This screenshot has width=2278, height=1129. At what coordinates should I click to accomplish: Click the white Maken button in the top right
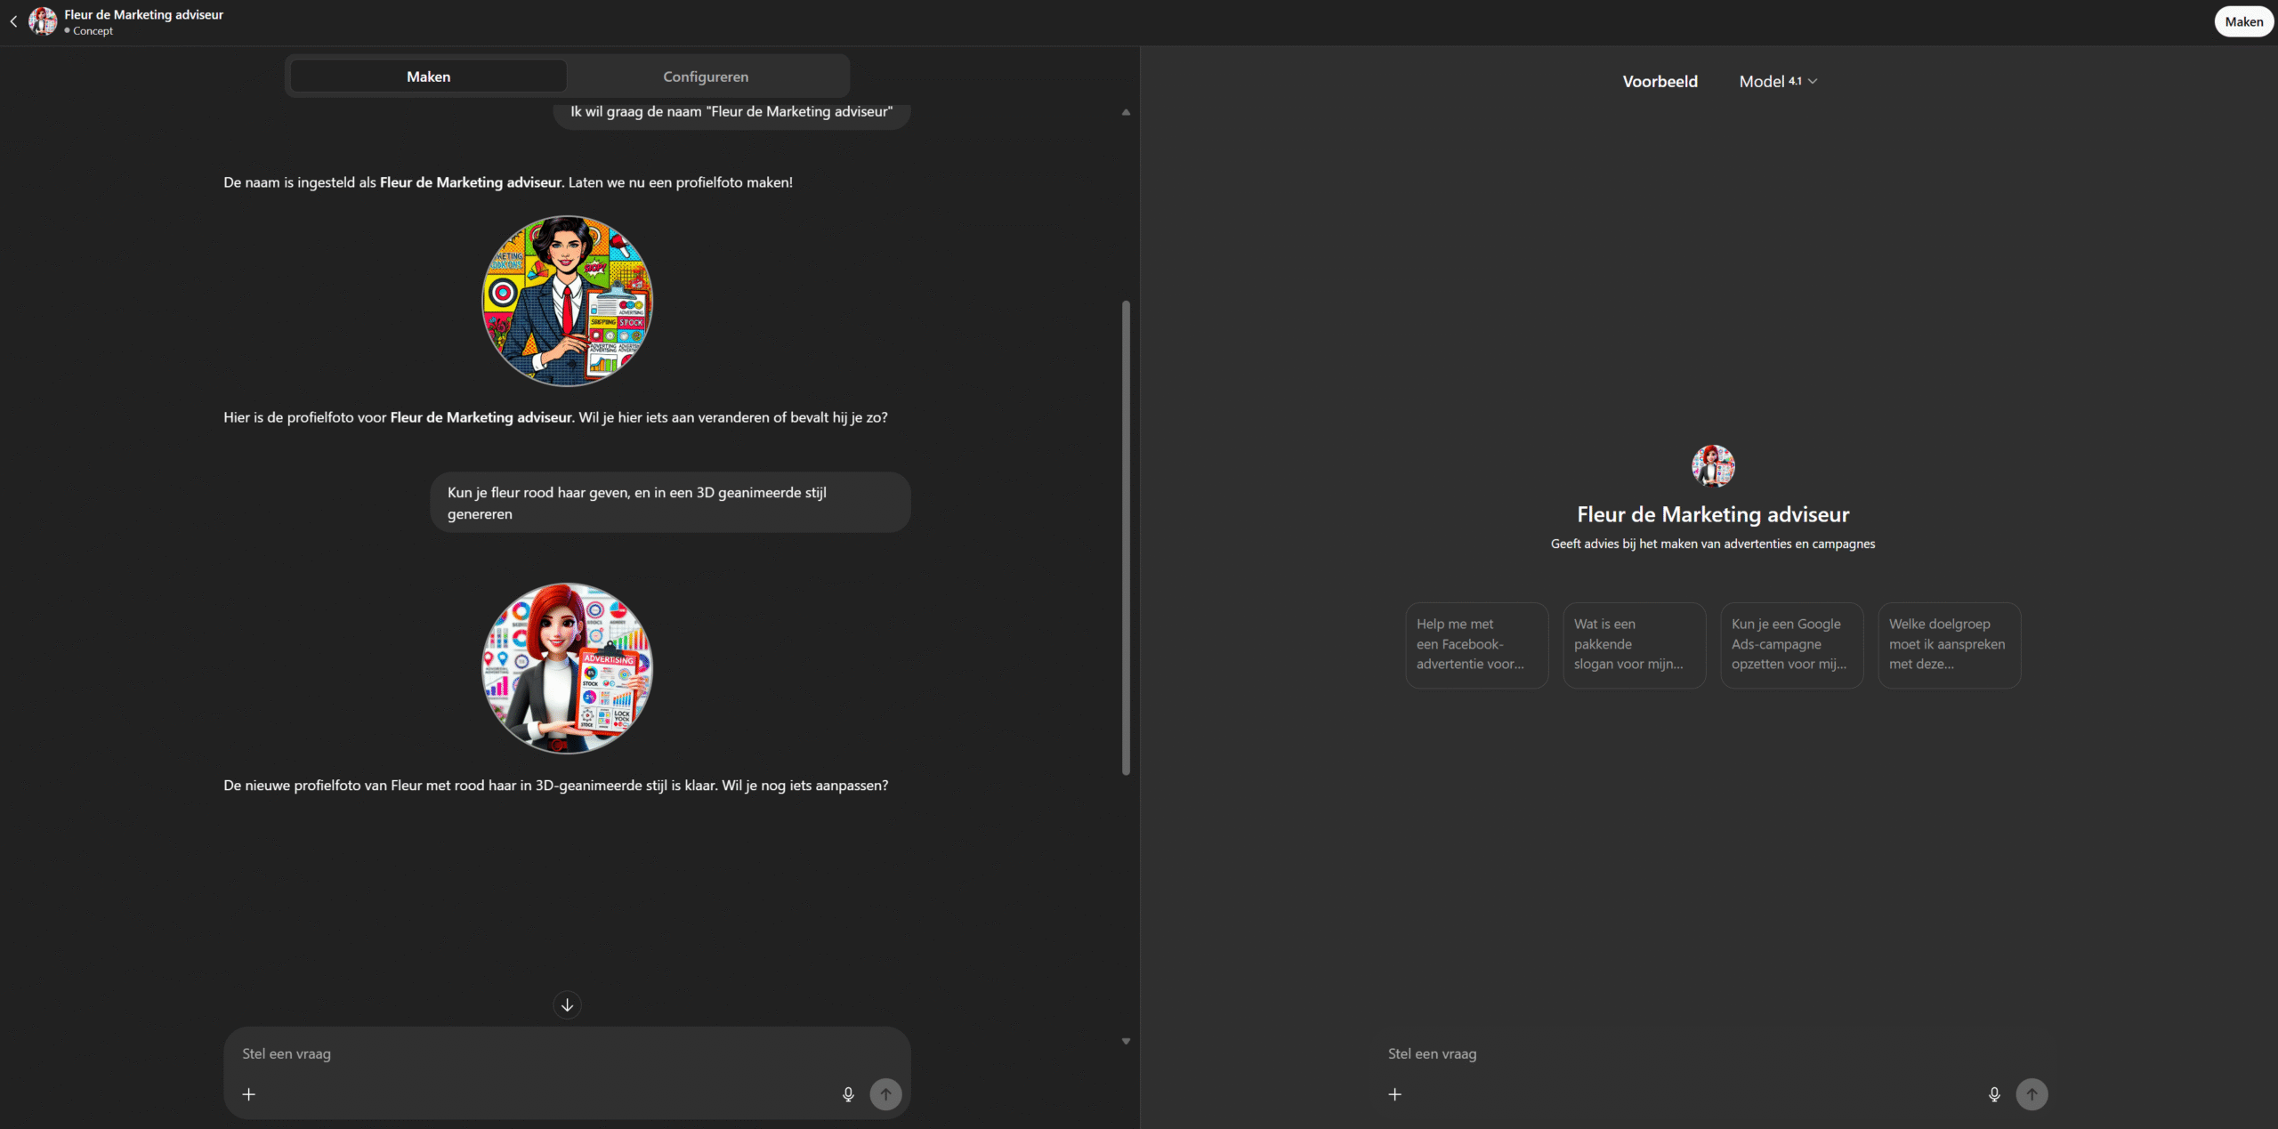(x=2243, y=21)
